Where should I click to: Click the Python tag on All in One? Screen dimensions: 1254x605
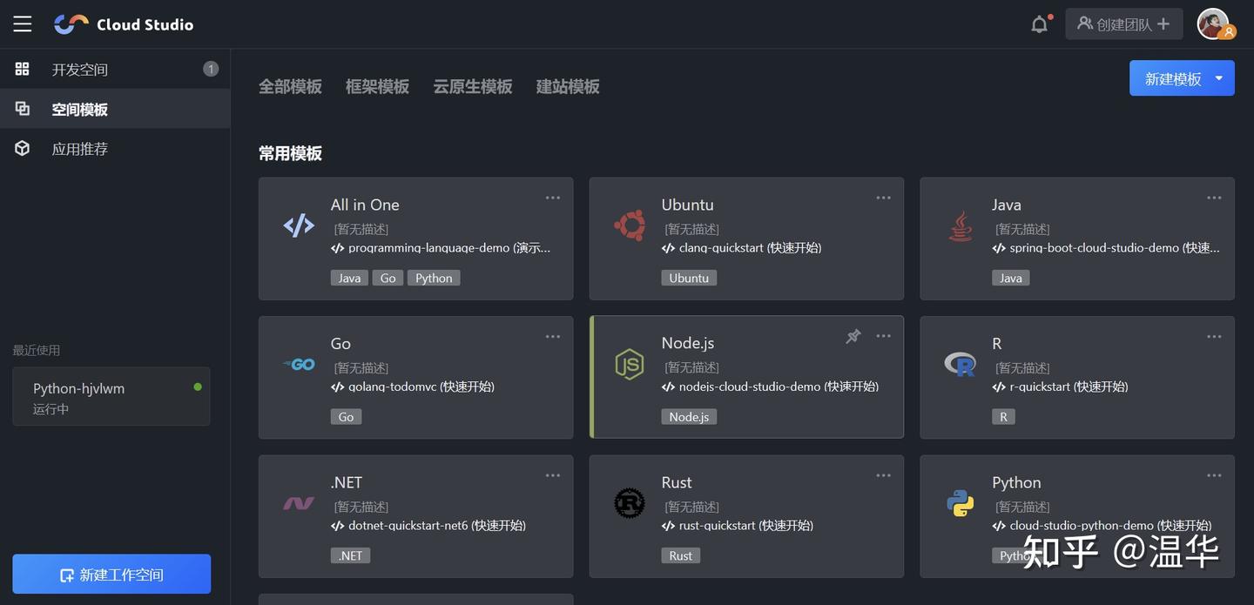(434, 278)
